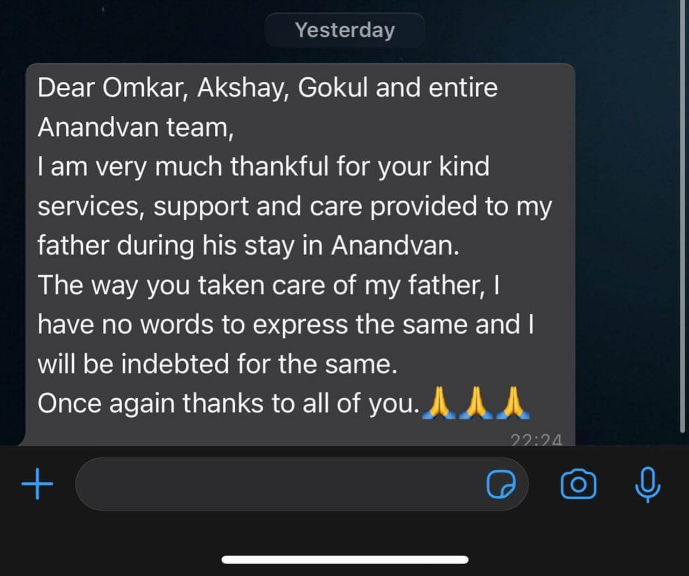Tap the first folded hands emoji

click(x=439, y=403)
